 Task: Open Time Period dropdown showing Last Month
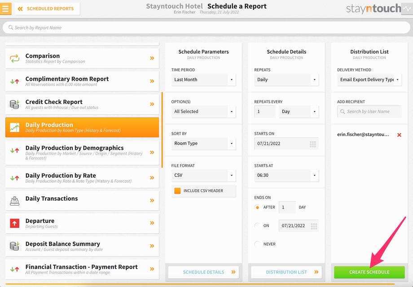(204, 80)
